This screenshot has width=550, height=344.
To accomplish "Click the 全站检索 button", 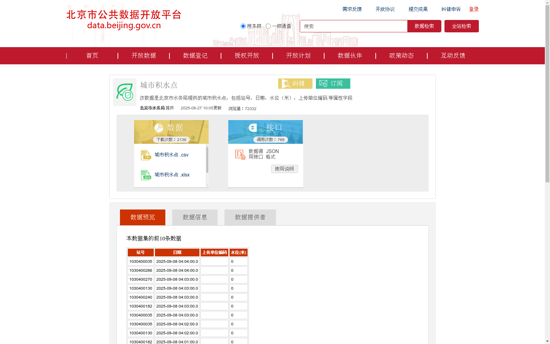I will click(461, 26).
